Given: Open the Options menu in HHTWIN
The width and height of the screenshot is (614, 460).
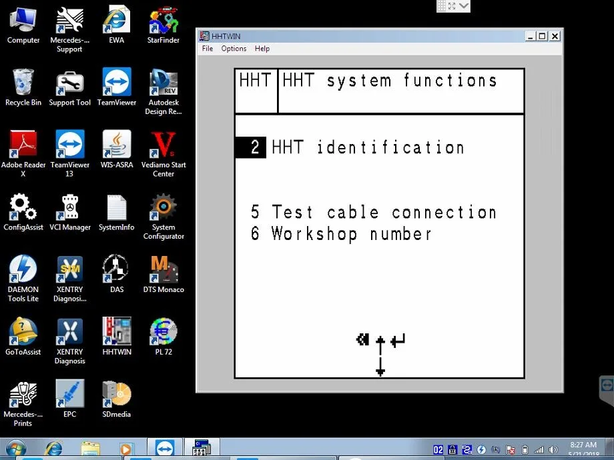Looking at the screenshot, I should (x=234, y=49).
